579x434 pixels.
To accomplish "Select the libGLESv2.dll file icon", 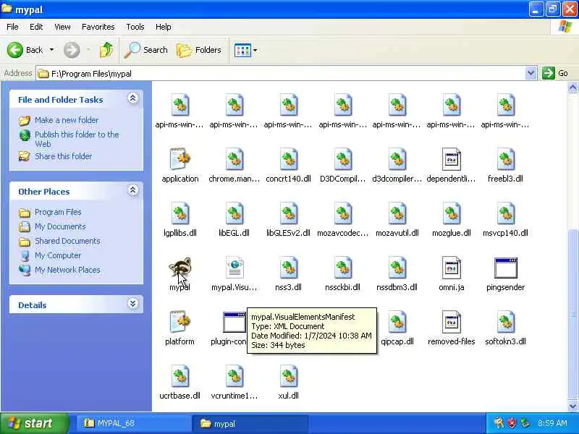I will pyautogui.click(x=288, y=213).
